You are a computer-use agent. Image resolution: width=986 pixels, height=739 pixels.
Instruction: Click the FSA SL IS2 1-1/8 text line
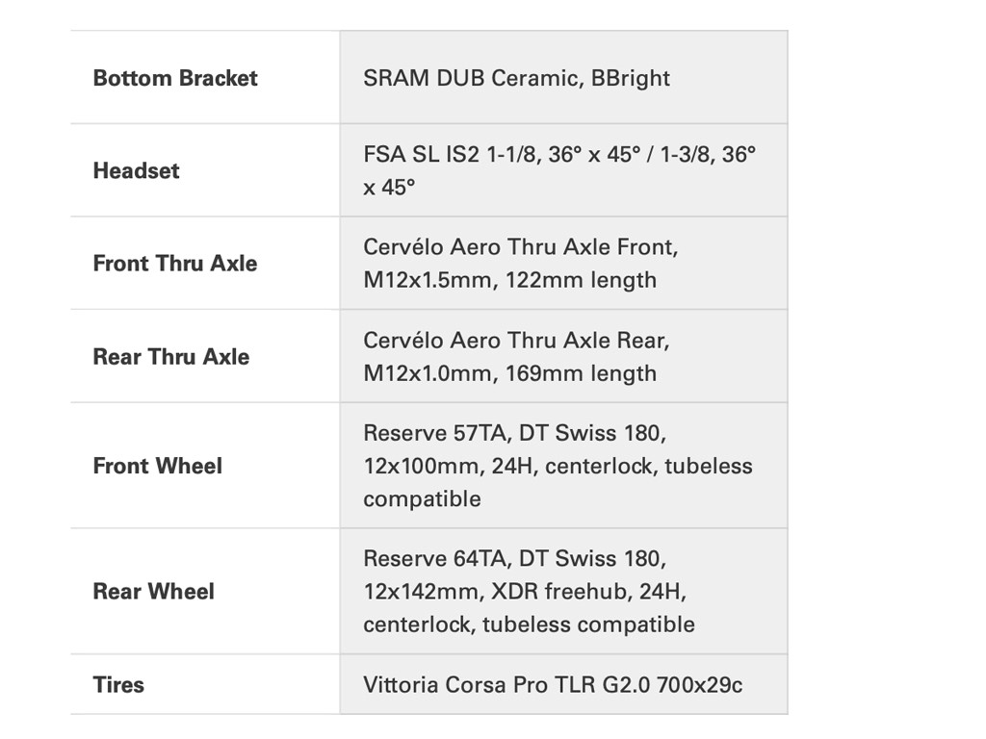coord(559,154)
